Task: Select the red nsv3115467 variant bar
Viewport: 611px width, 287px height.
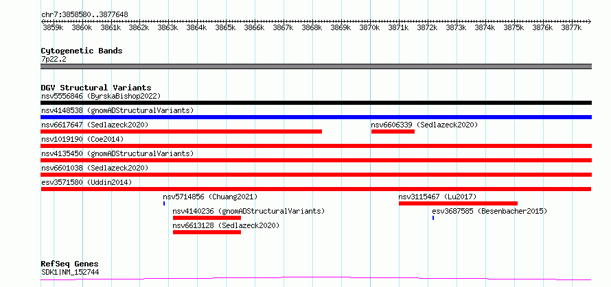Action: pos(459,203)
